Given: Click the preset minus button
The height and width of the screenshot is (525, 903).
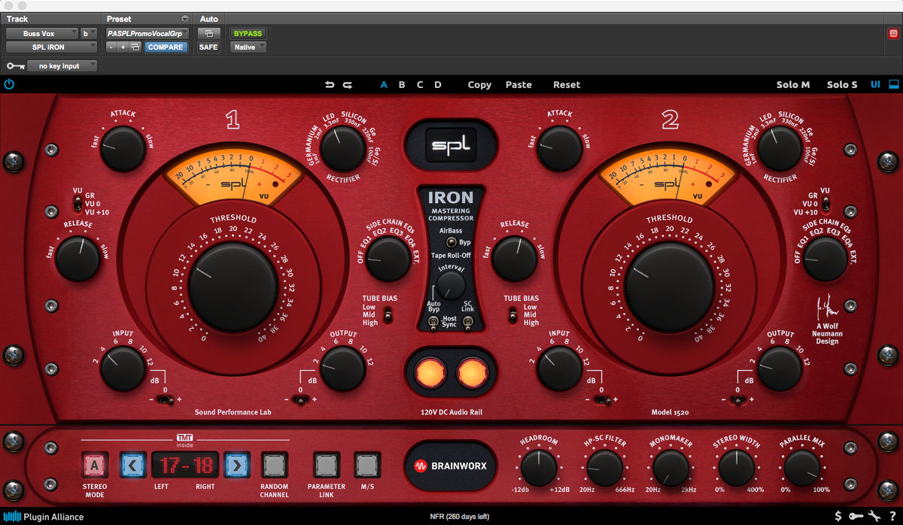Looking at the screenshot, I should coord(111,47).
